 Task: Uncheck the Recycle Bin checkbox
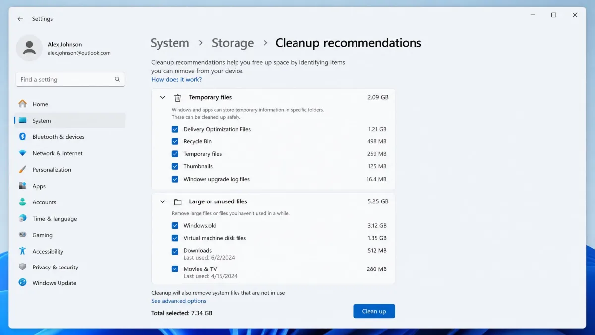coord(175,141)
